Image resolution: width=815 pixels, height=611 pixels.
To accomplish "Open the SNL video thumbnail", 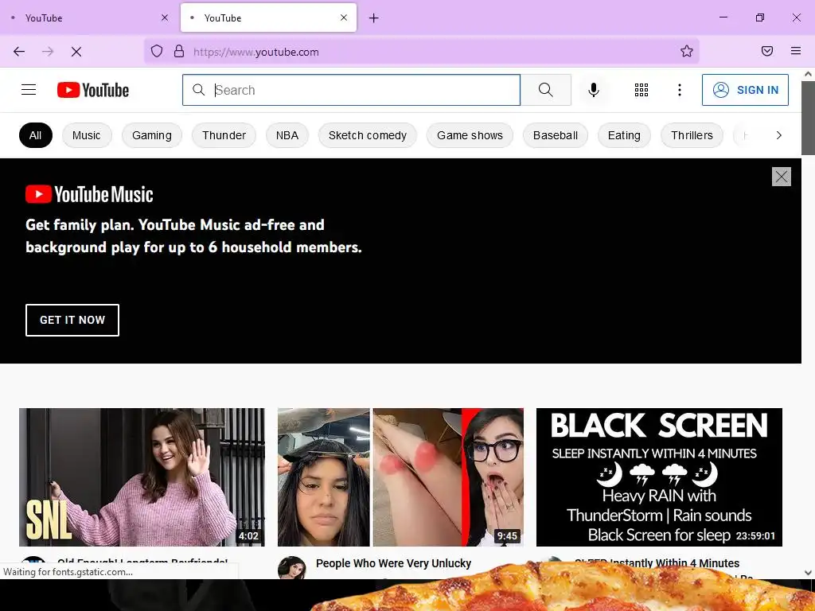I will point(142,477).
